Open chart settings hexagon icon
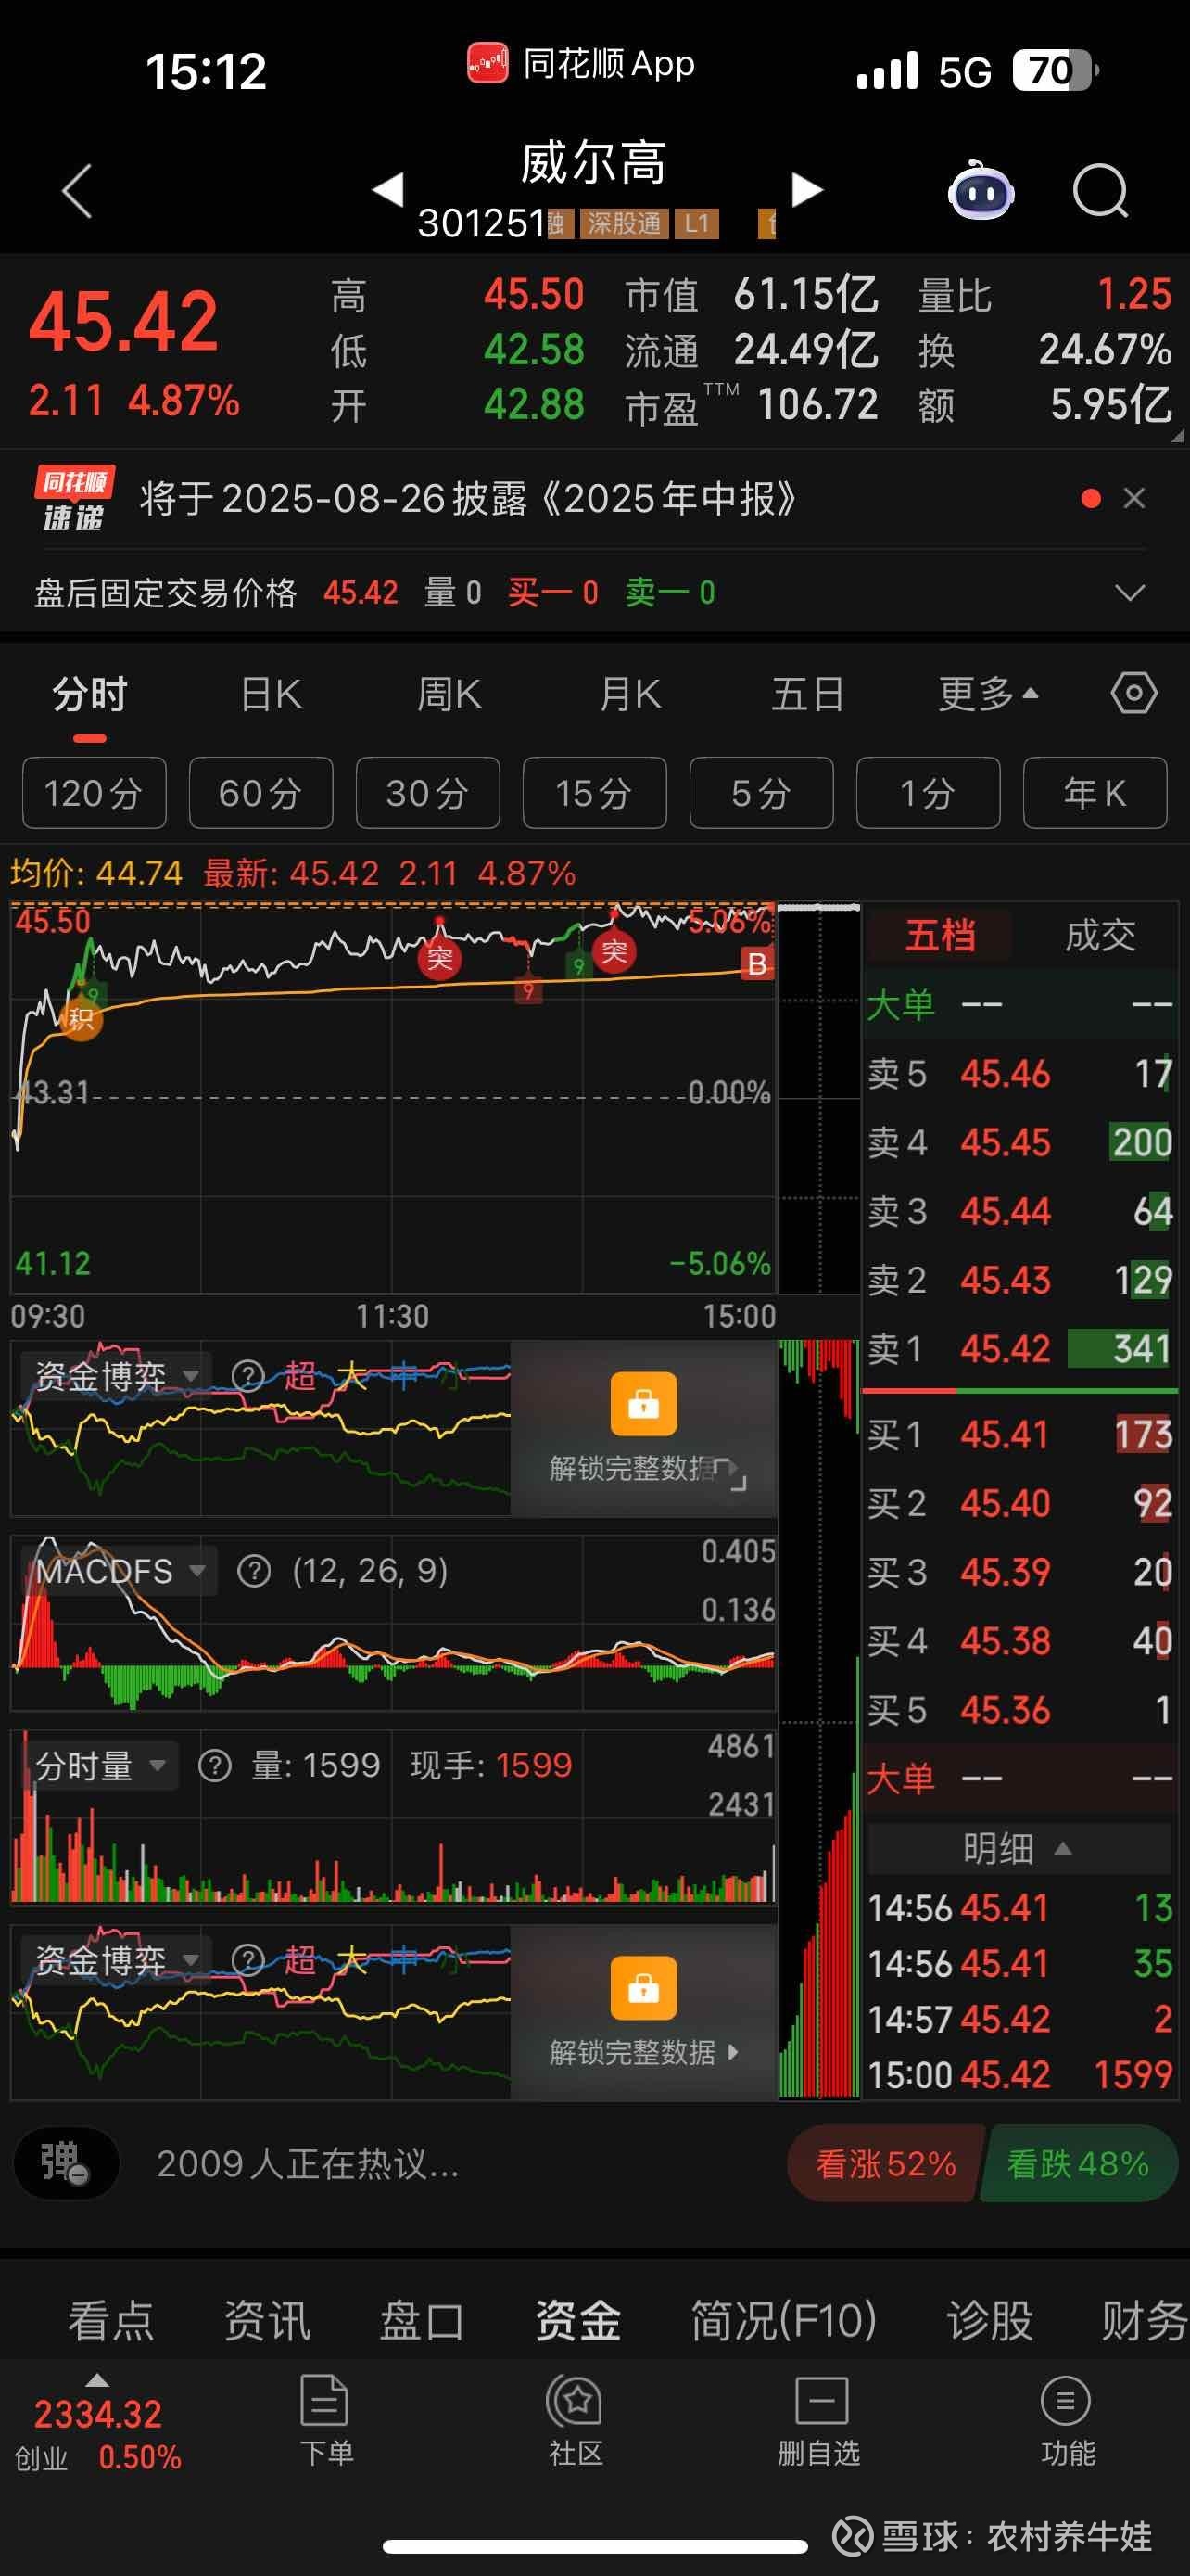1190x2576 pixels. (x=1134, y=693)
